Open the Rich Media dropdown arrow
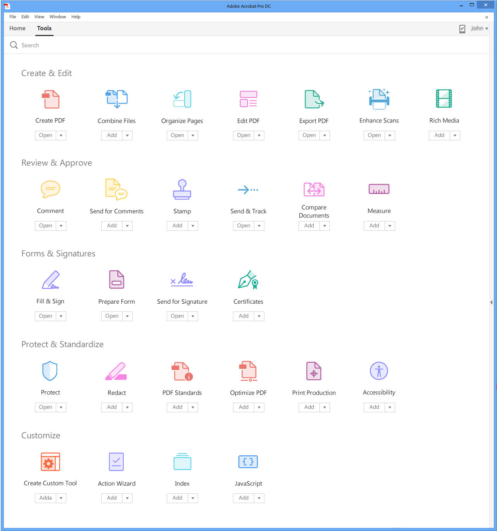497x531 pixels. (455, 135)
